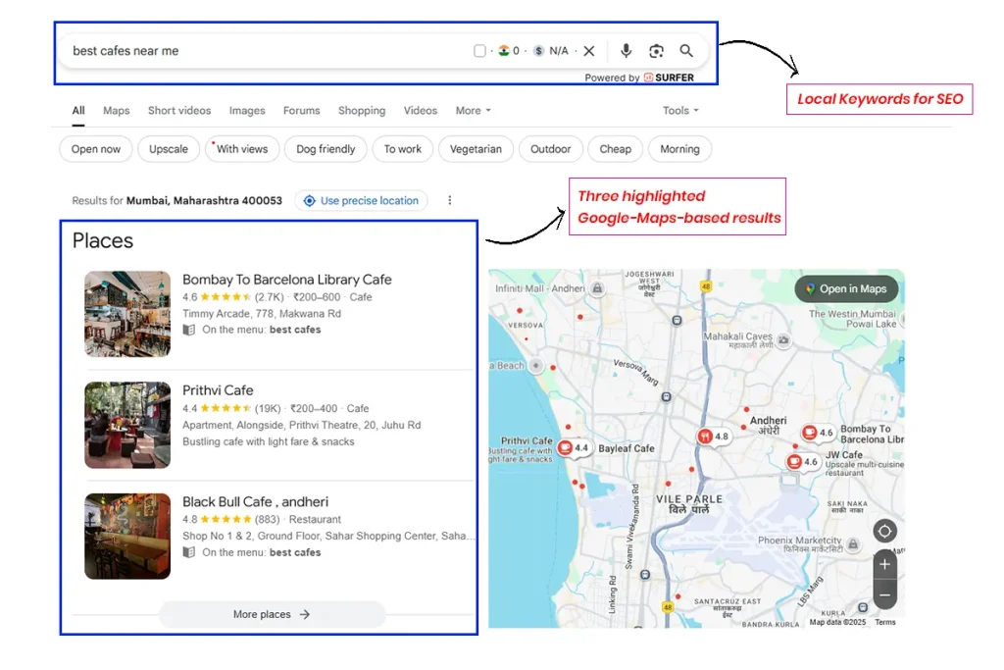Image resolution: width=1004 pixels, height=670 pixels.
Task: Click the map recenter location icon
Action: click(x=884, y=531)
